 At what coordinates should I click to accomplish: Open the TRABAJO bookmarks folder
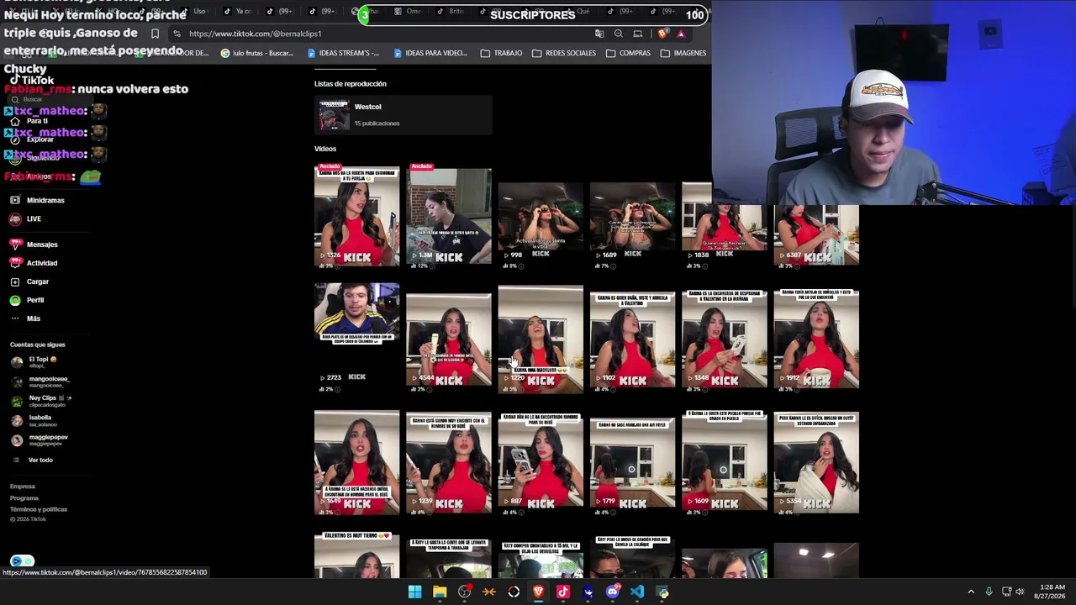coord(501,53)
